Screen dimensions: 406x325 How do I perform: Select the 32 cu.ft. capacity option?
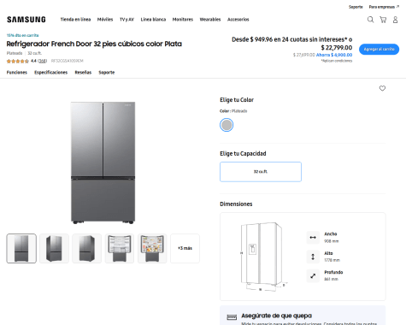point(261,172)
